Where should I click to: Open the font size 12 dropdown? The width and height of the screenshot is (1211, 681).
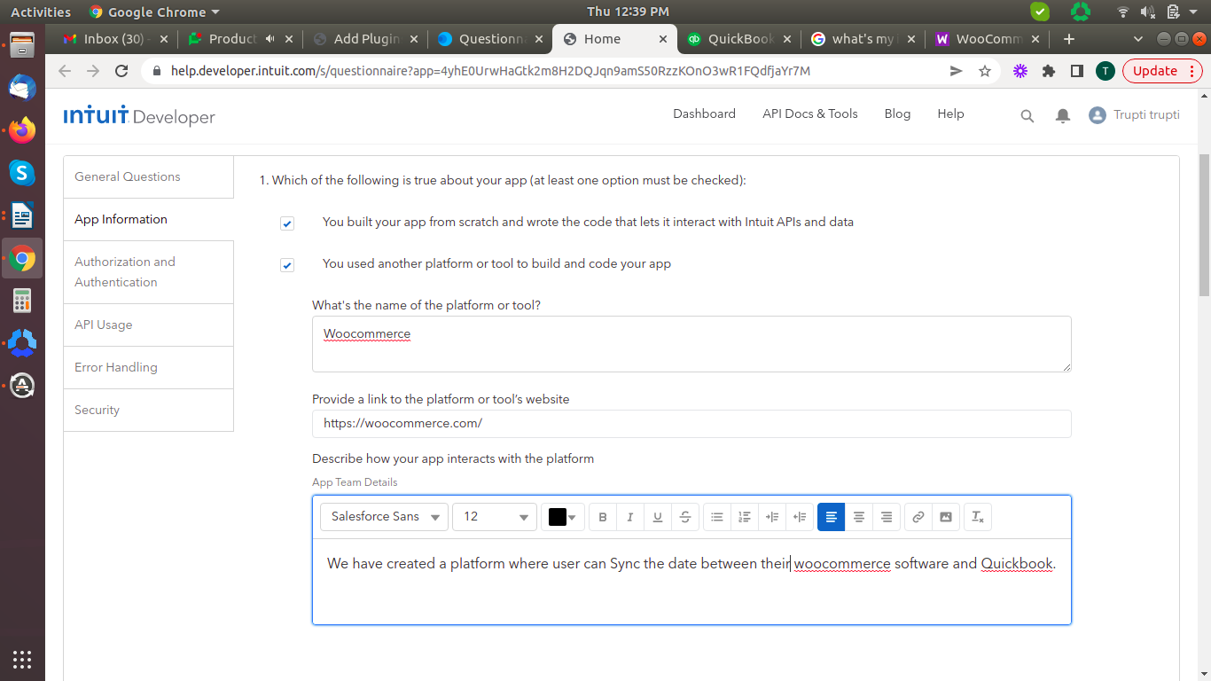point(494,517)
